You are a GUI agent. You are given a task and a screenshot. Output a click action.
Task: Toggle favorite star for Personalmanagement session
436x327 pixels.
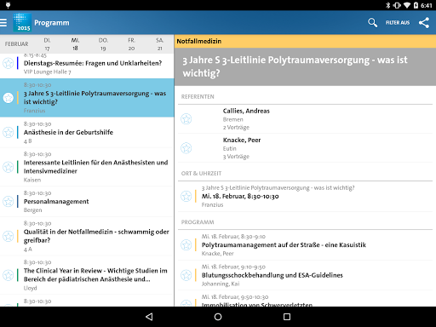point(9,202)
